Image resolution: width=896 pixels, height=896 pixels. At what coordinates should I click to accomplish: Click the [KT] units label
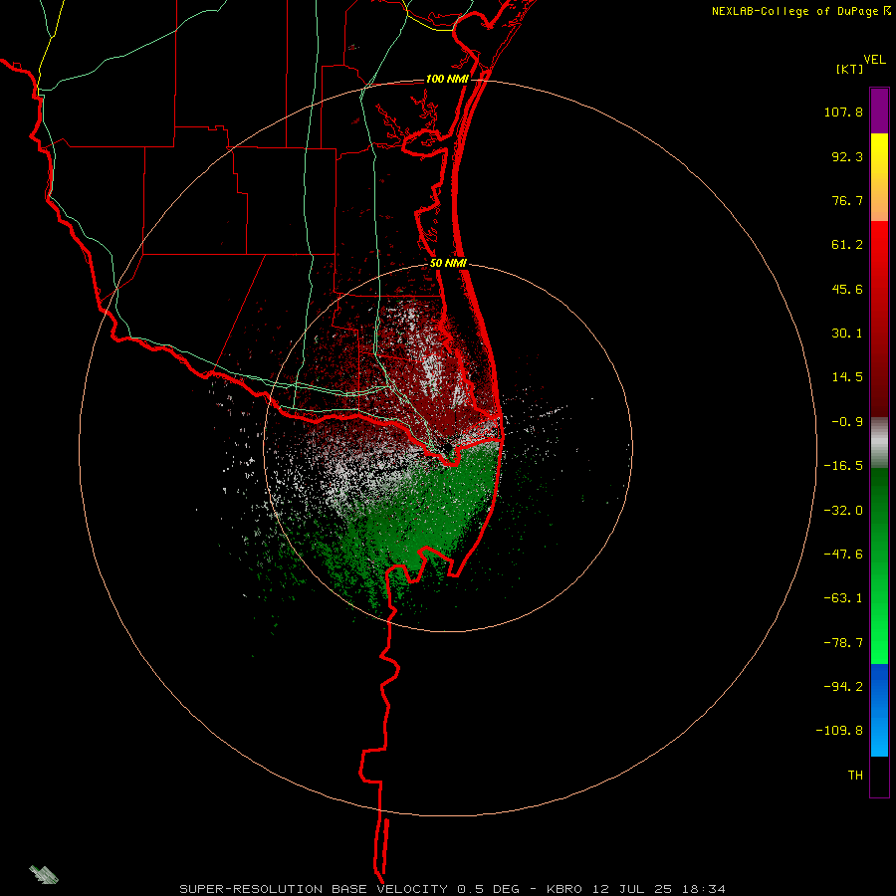pyautogui.click(x=849, y=69)
